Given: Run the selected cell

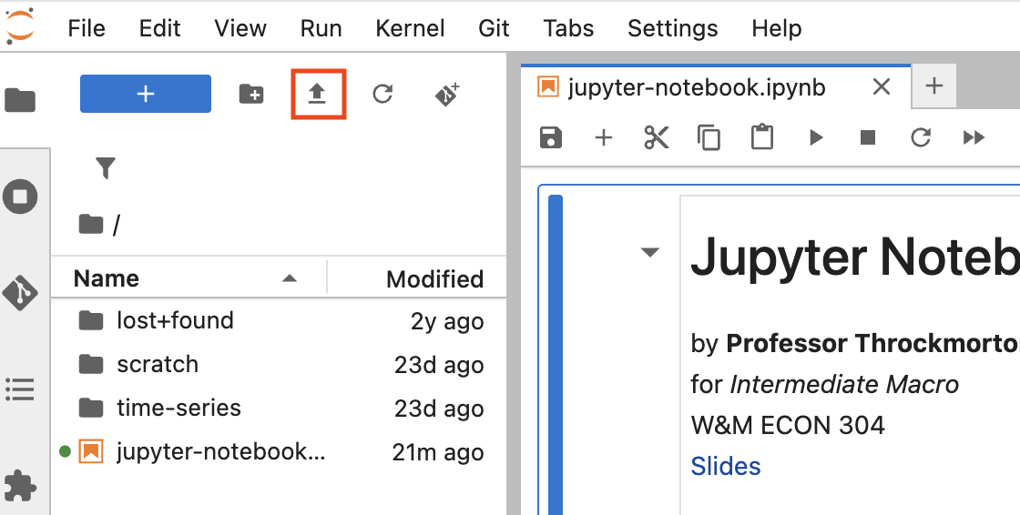Looking at the screenshot, I should [x=816, y=137].
